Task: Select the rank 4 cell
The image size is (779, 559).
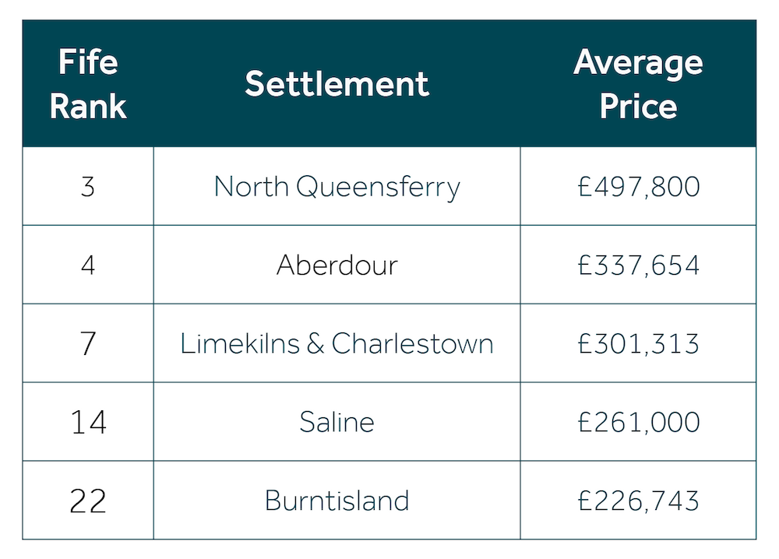Action: [x=88, y=265]
